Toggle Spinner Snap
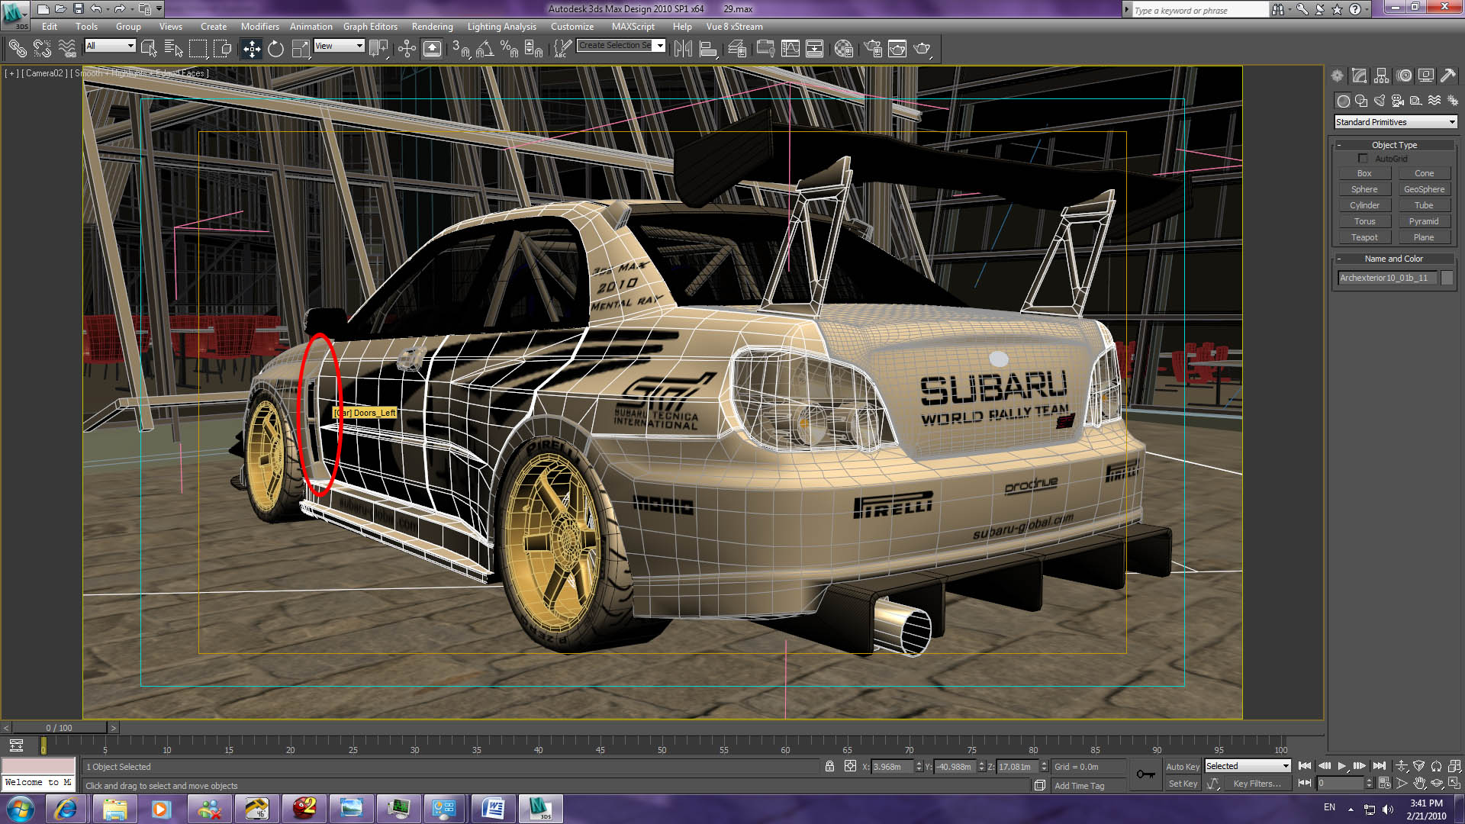 [534, 49]
